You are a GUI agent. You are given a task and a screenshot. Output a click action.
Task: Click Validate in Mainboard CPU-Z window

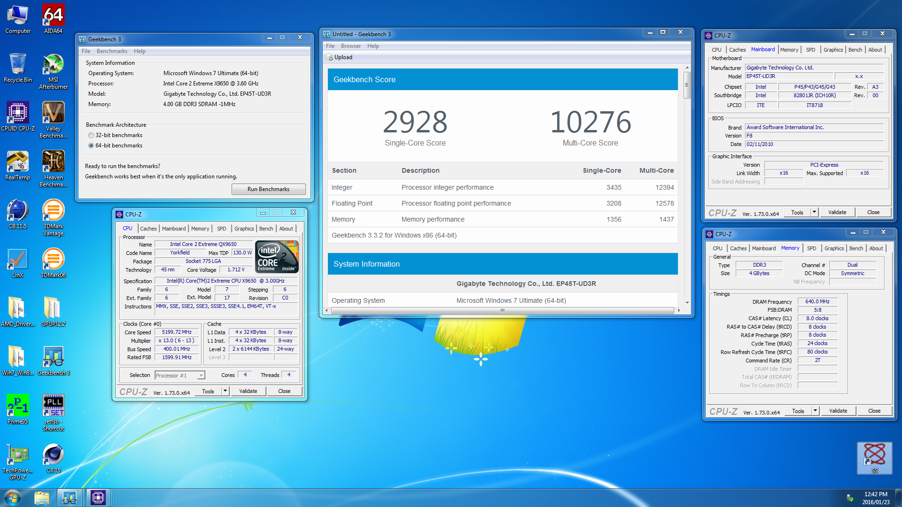pyautogui.click(x=837, y=212)
